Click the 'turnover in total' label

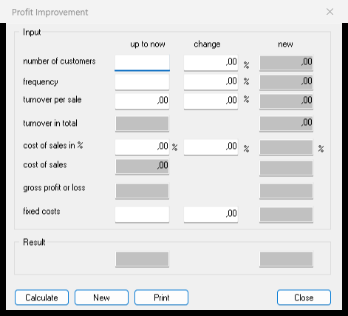[50, 123]
